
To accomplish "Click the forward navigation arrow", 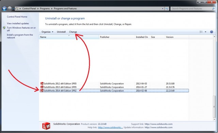I will coord(10,8).
